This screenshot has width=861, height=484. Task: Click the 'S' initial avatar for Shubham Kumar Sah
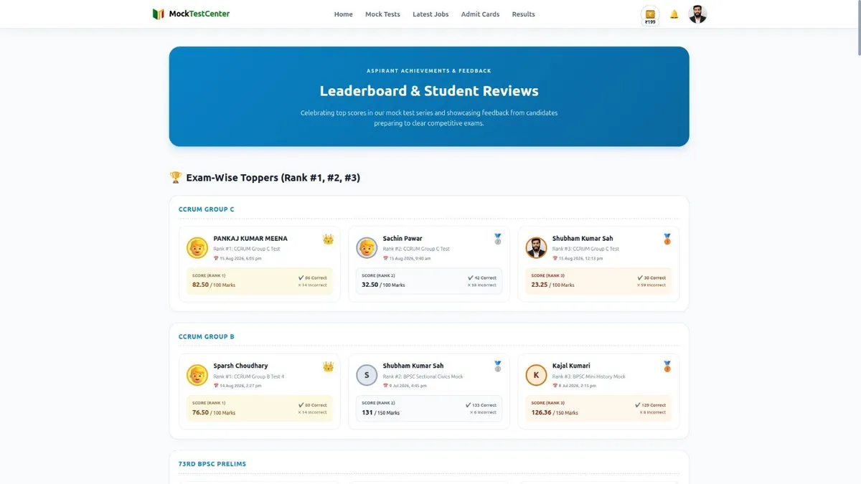click(x=367, y=375)
